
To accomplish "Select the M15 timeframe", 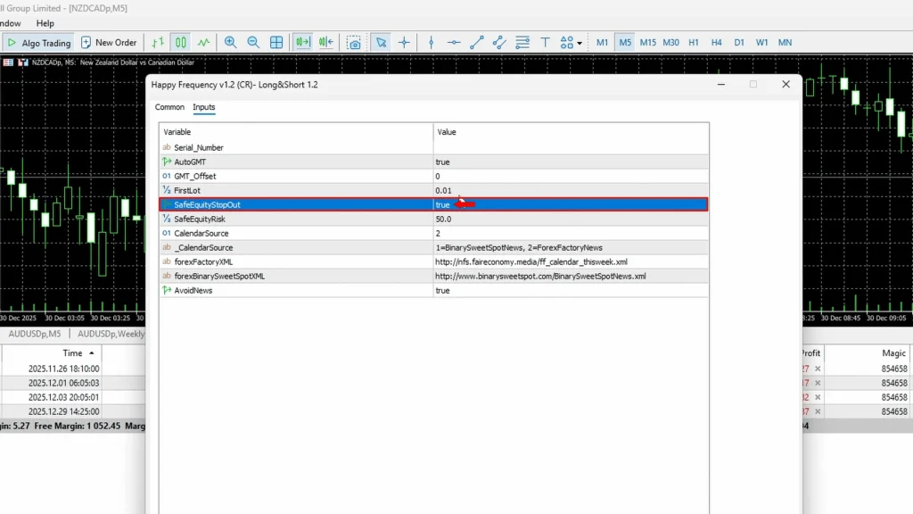I will click(x=647, y=42).
